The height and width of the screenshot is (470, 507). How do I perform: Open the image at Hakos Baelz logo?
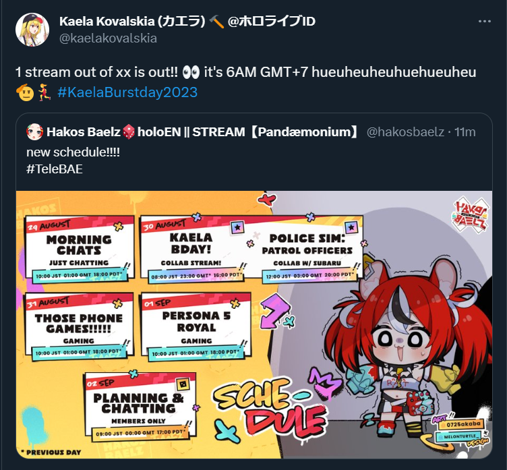coord(471,214)
